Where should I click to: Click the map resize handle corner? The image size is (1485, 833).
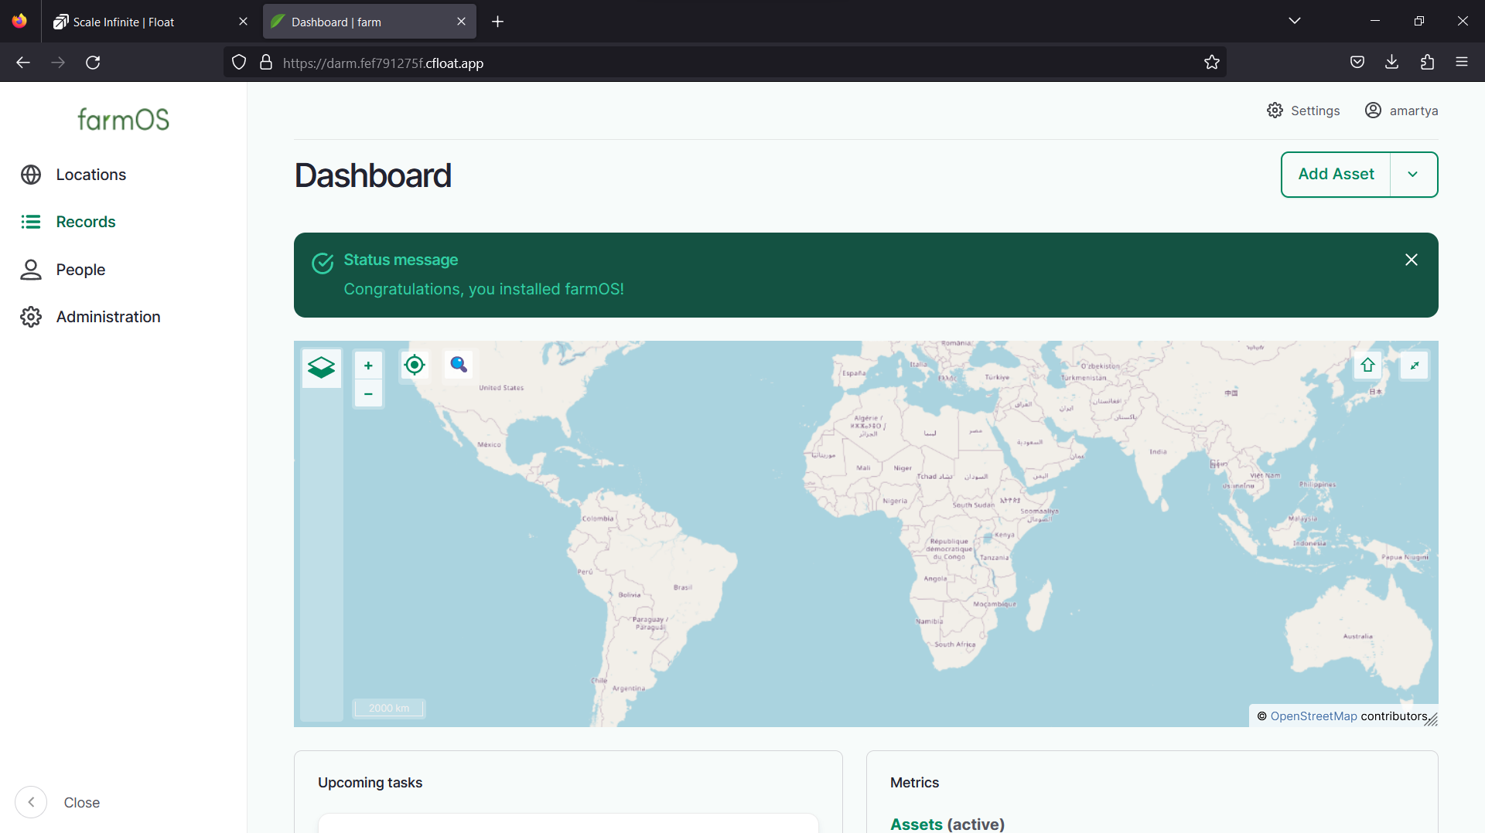(x=1432, y=720)
